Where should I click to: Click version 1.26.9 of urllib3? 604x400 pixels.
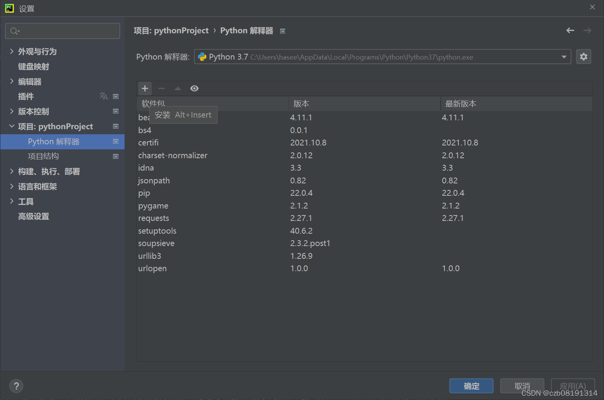pyautogui.click(x=301, y=256)
